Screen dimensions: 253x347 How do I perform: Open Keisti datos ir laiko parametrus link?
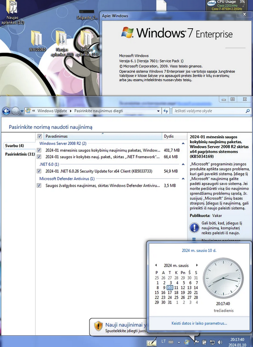pyautogui.click(x=199, y=323)
